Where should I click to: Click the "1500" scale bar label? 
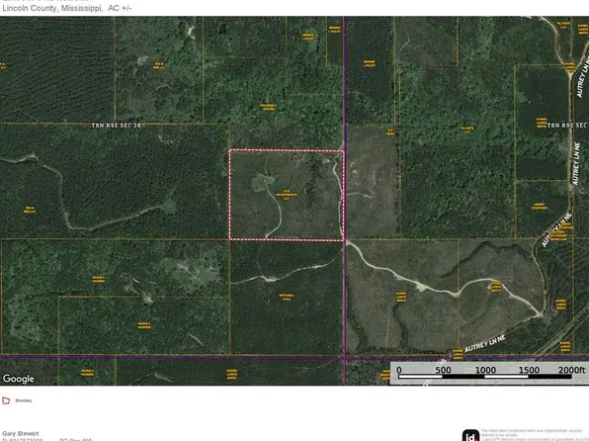pyautogui.click(x=529, y=370)
